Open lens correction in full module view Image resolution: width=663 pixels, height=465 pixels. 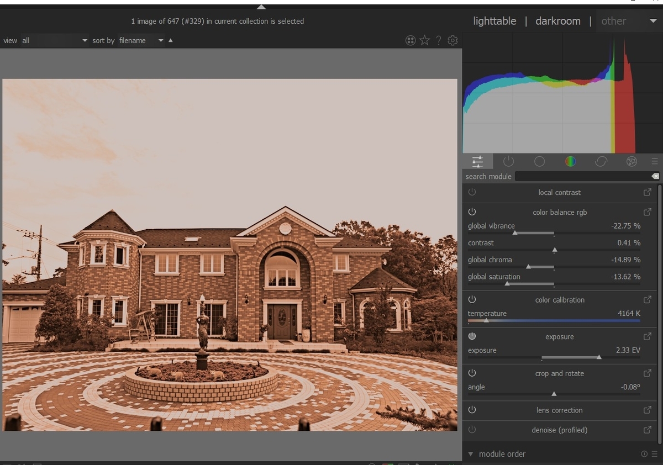click(647, 410)
